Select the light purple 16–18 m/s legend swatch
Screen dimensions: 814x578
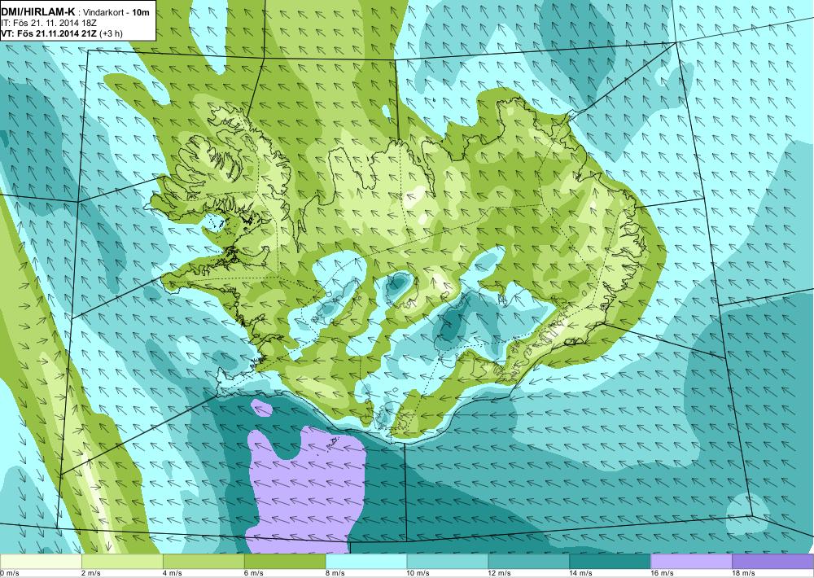(x=691, y=562)
